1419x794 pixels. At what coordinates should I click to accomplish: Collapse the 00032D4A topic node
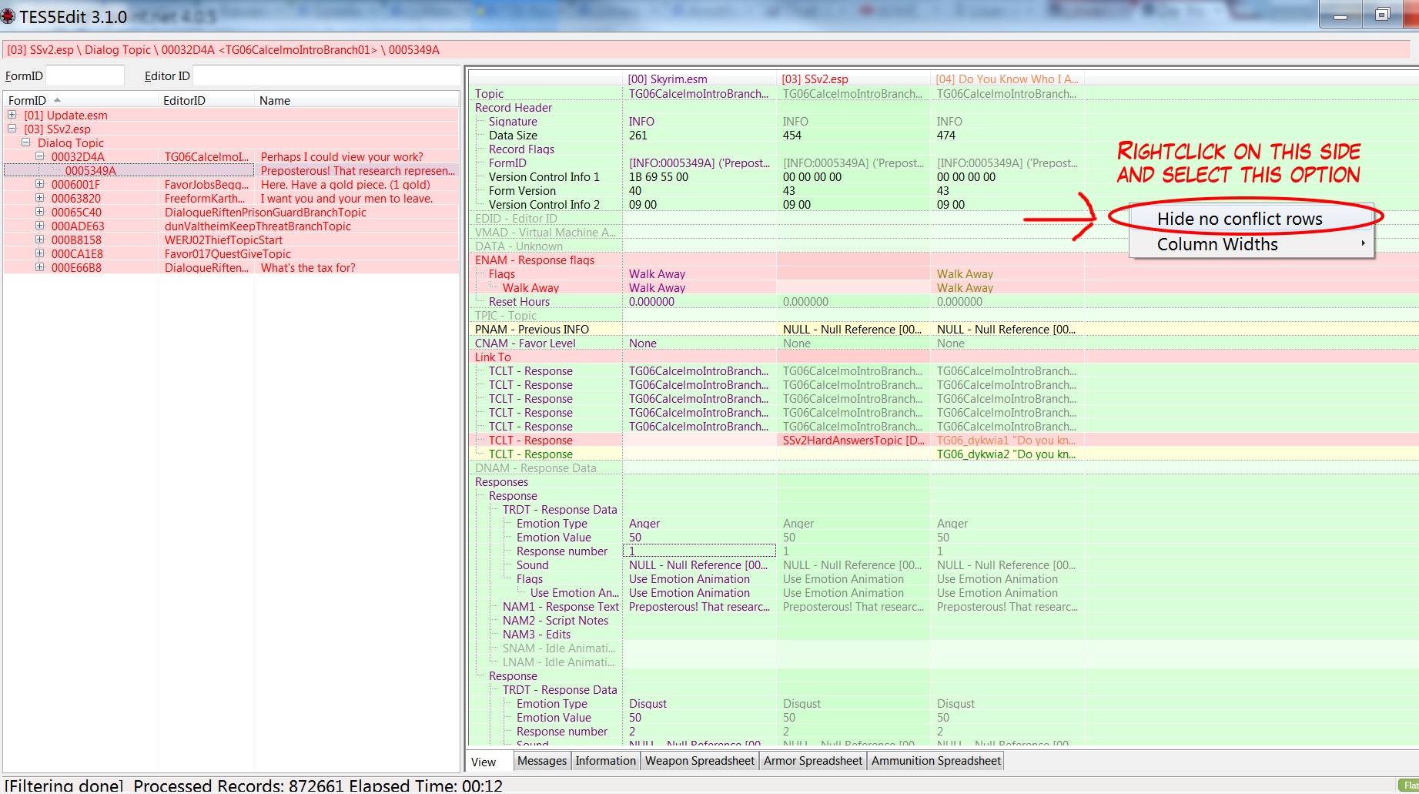click(39, 156)
